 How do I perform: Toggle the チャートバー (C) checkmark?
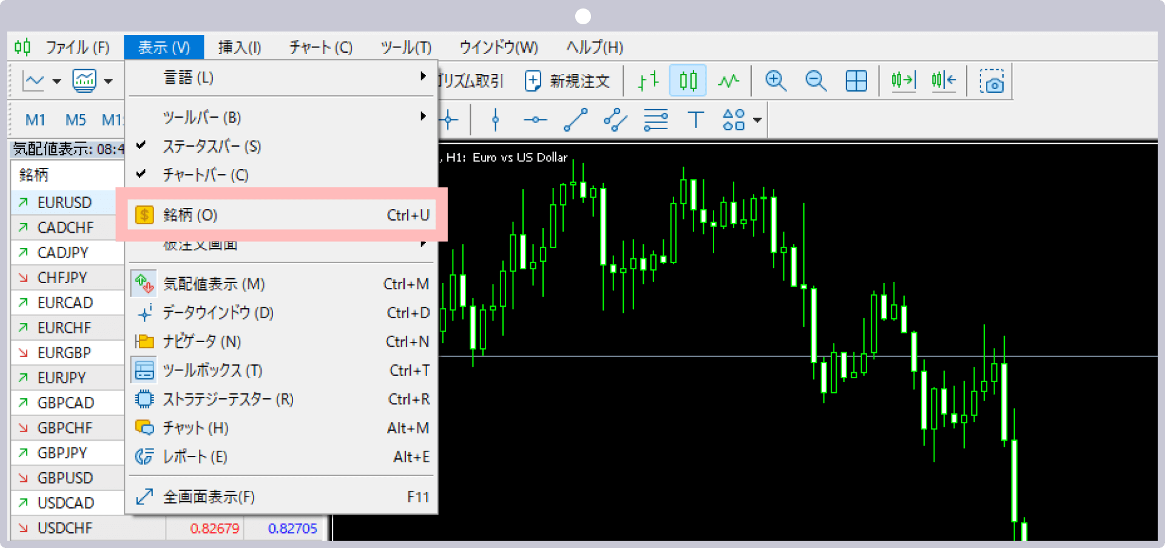pyautogui.click(x=141, y=175)
